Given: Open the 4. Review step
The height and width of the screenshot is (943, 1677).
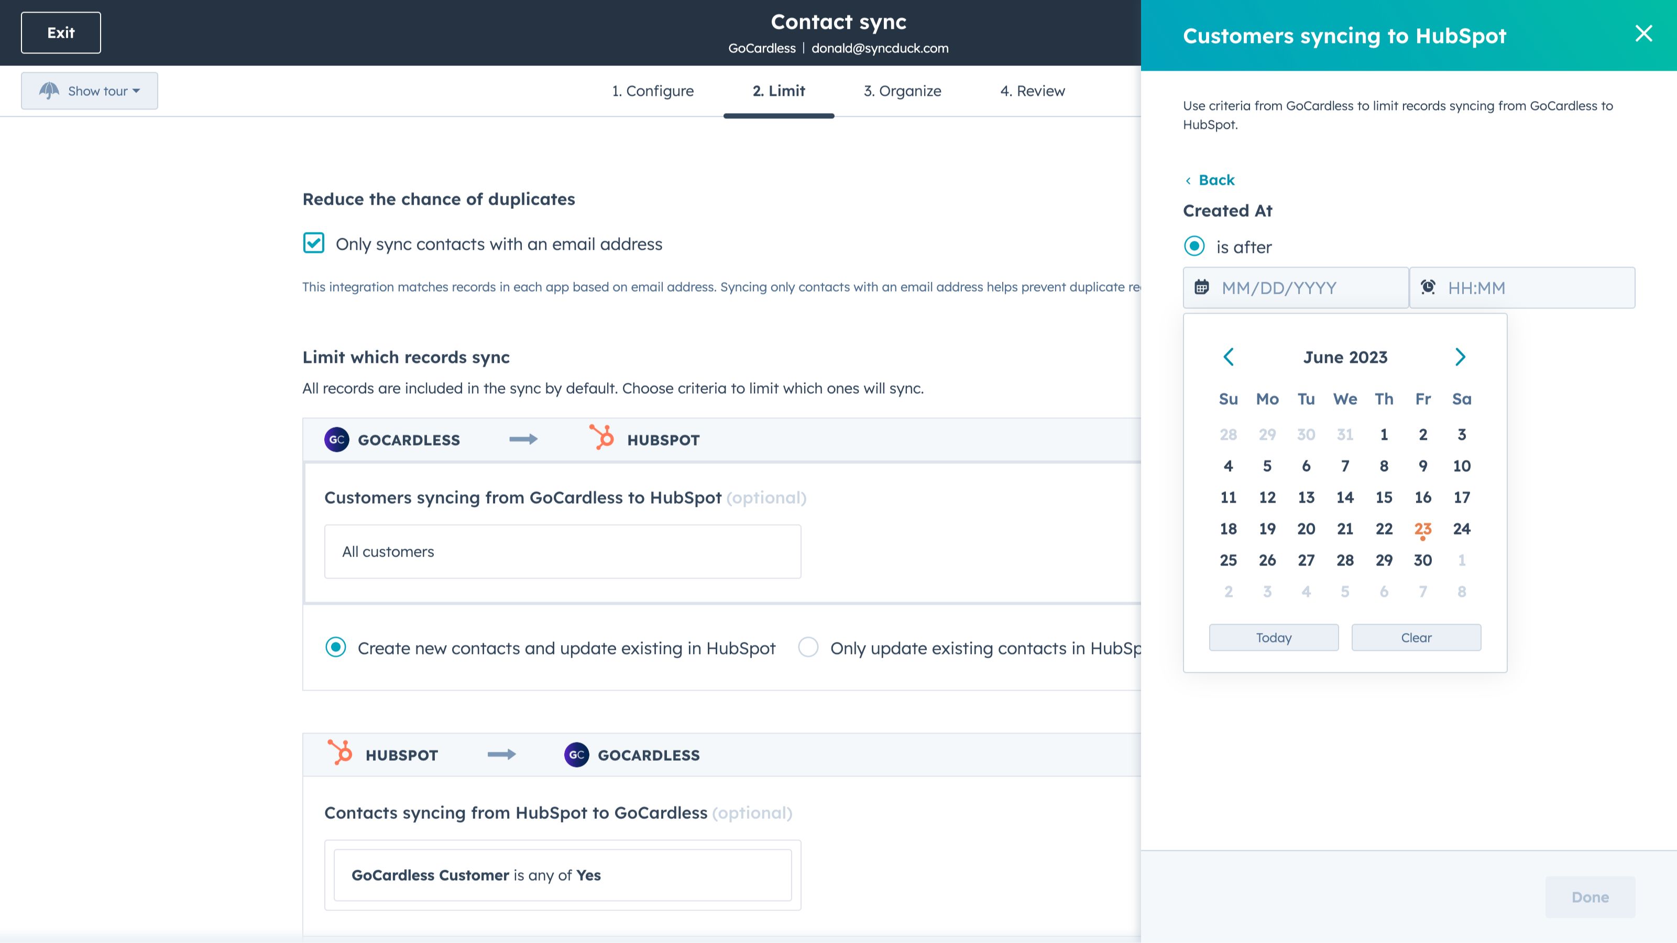Looking at the screenshot, I should pos(1033,91).
